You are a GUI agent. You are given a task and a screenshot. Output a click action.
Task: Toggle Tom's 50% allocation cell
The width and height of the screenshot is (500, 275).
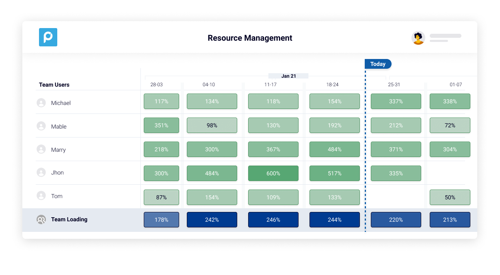tap(450, 197)
